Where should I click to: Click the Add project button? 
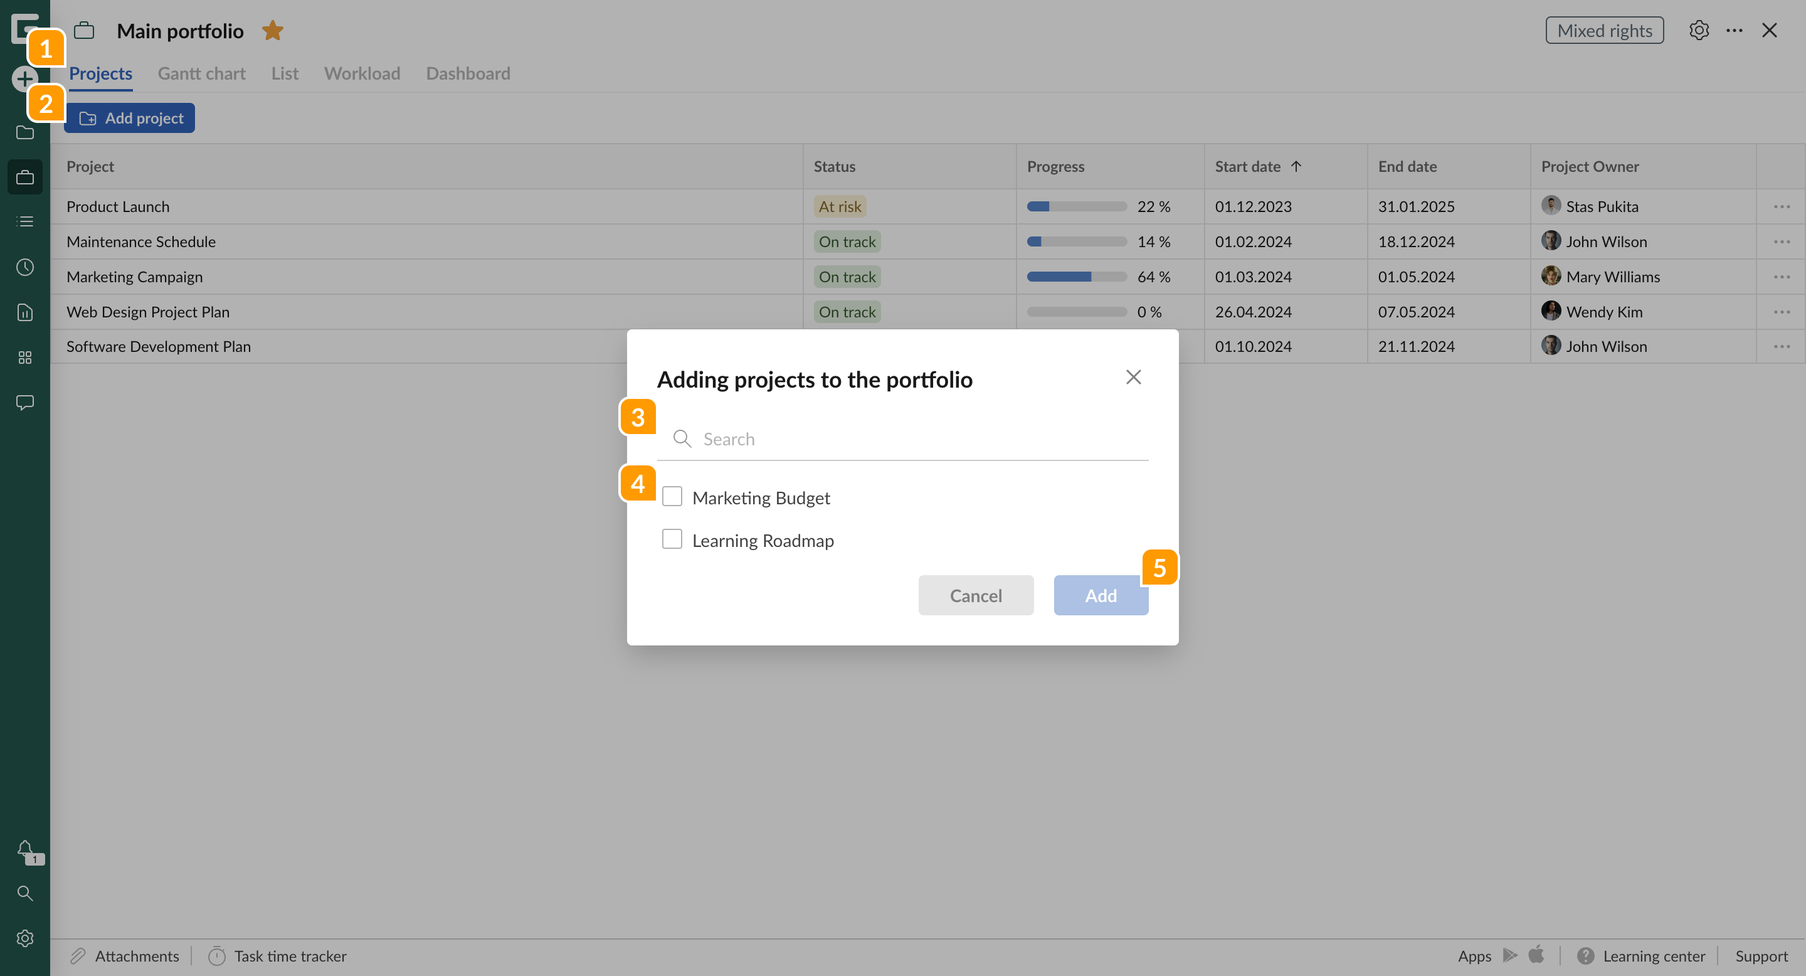pos(129,118)
